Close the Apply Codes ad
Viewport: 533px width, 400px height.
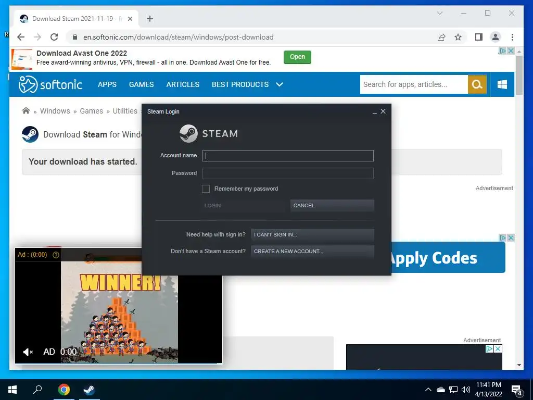tap(511, 238)
